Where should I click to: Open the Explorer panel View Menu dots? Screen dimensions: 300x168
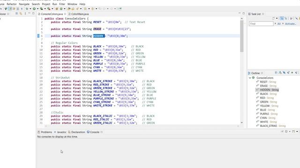coord(25,14)
